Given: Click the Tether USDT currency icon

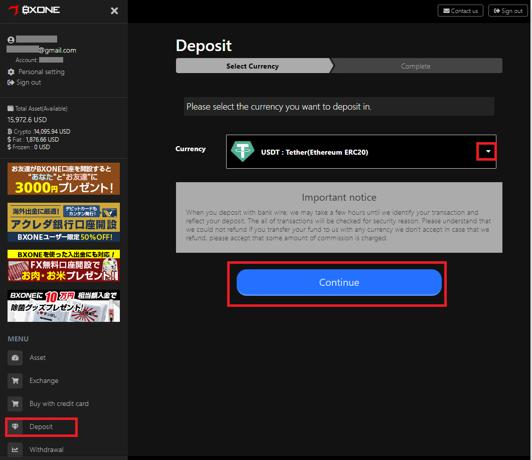Looking at the screenshot, I should (243, 151).
